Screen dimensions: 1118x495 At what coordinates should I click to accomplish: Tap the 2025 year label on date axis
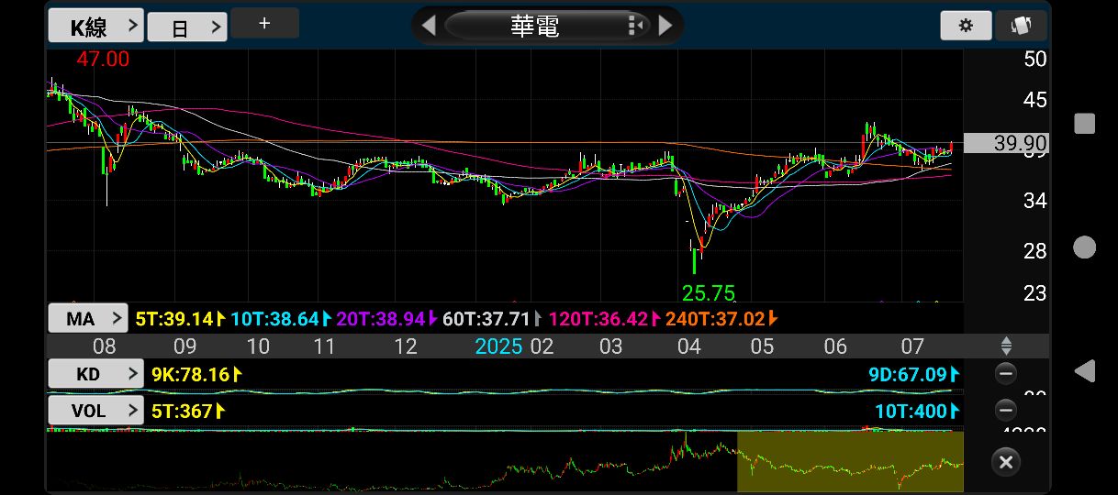tap(499, 346)
